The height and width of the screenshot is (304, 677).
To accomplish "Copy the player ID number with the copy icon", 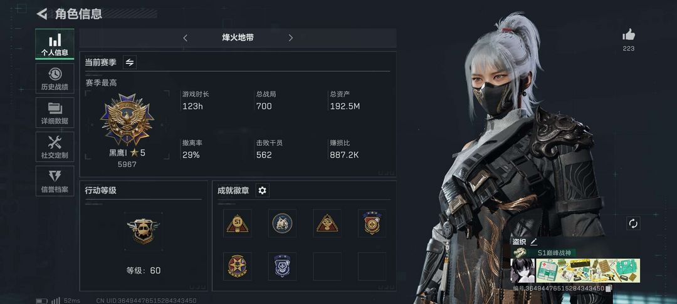I will tap(609, 288).
